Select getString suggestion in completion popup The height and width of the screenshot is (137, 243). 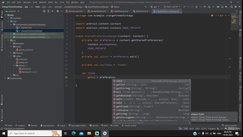tap(151, 88)
